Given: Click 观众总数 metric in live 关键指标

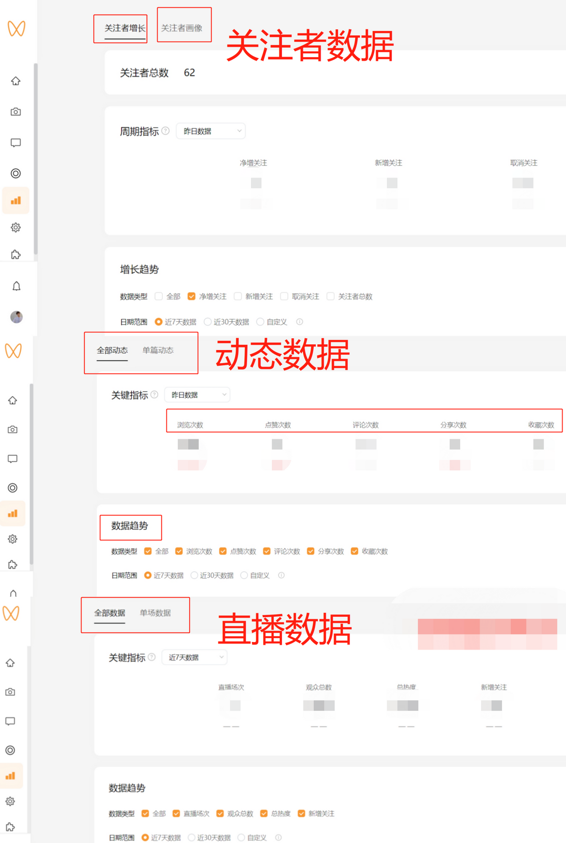Looking at the screenshot, I should coord(319,687).
